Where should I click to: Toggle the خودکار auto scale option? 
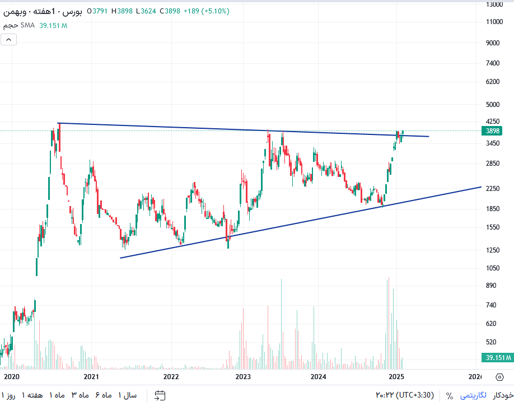point(503,395)
